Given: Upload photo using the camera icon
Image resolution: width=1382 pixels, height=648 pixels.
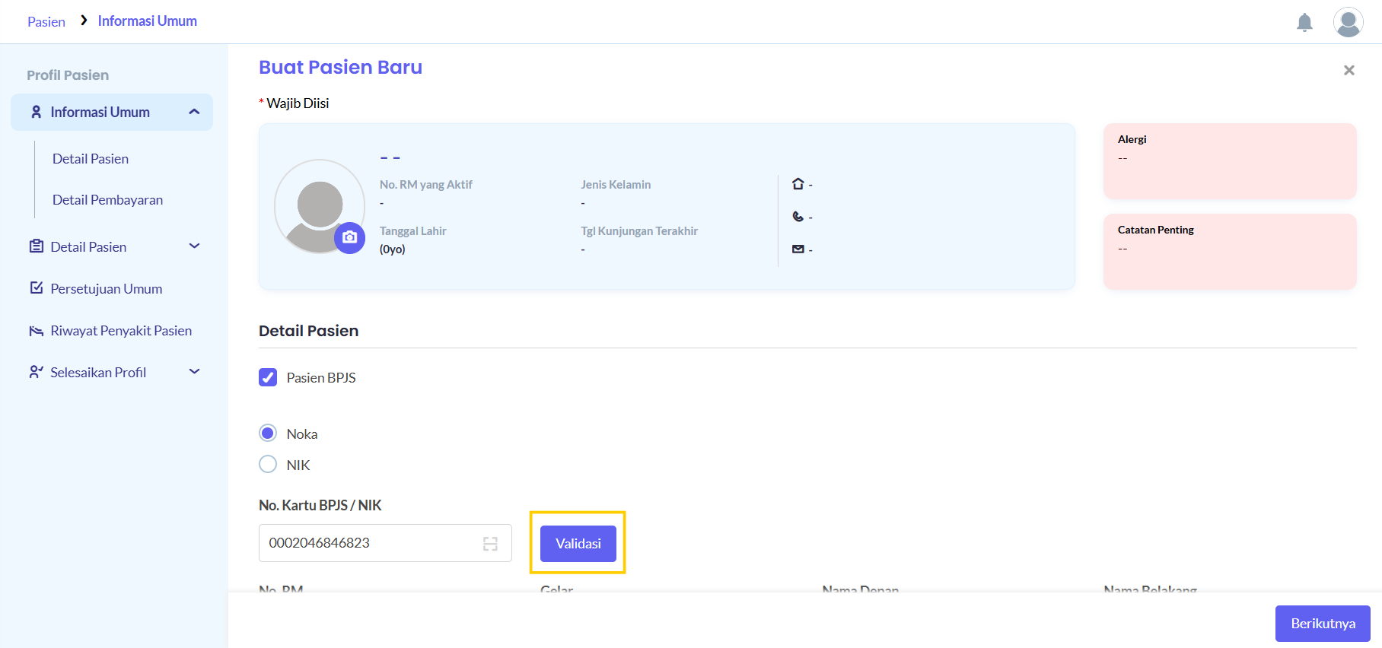Looking at the screenshot, I should [349, 237].
